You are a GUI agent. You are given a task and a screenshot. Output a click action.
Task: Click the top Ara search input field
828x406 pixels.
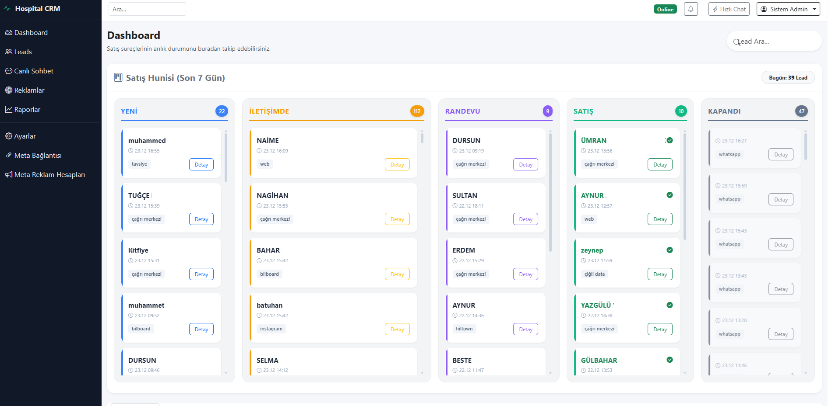(147, 9)
